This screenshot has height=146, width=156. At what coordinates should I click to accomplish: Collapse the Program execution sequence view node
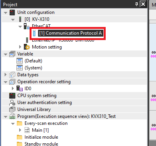5,117
